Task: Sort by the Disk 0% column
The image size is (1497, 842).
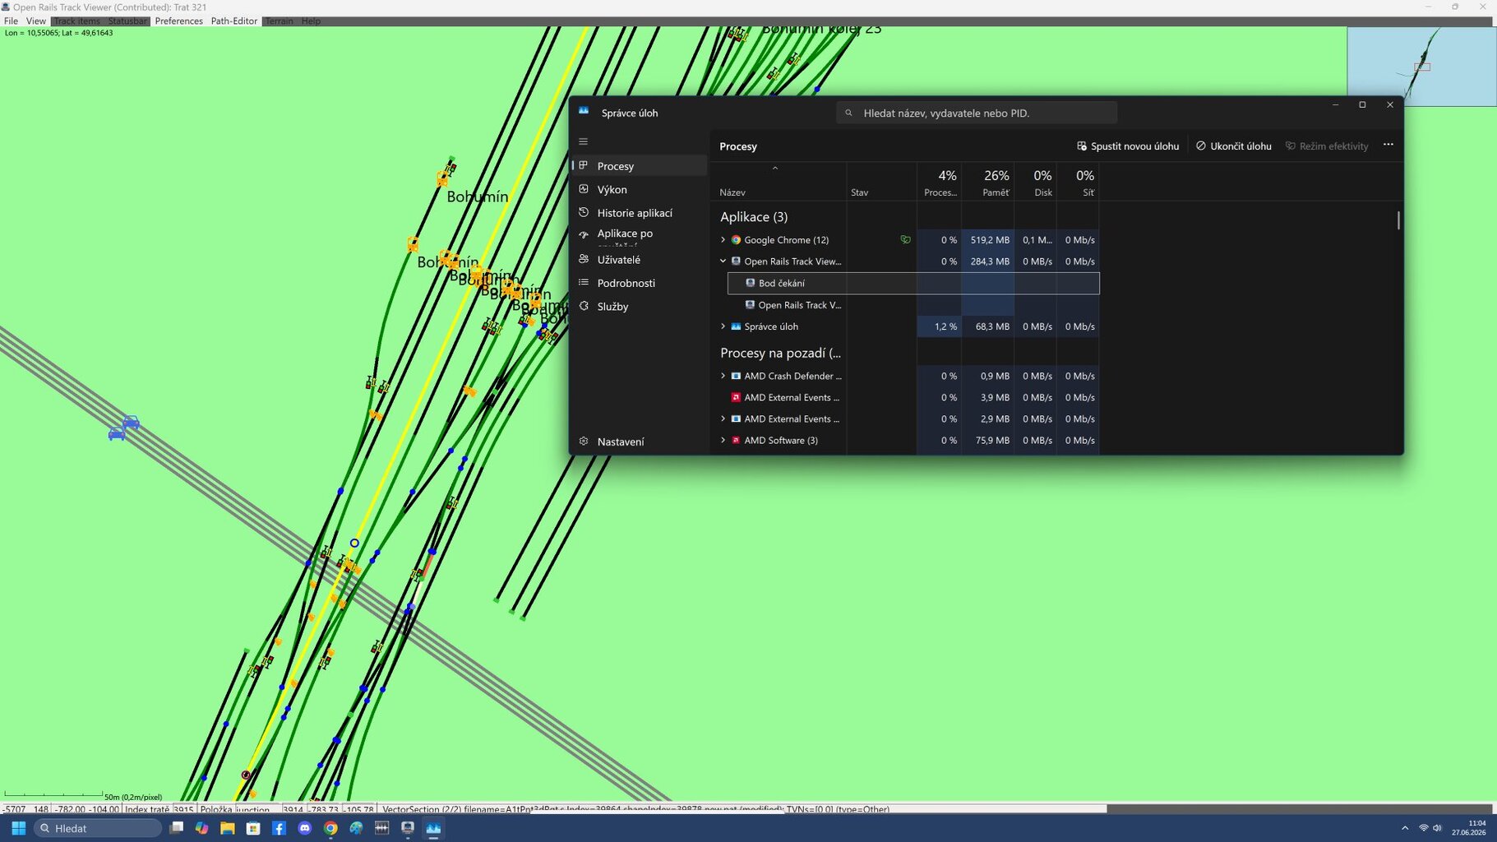Action: [1035, 183]
